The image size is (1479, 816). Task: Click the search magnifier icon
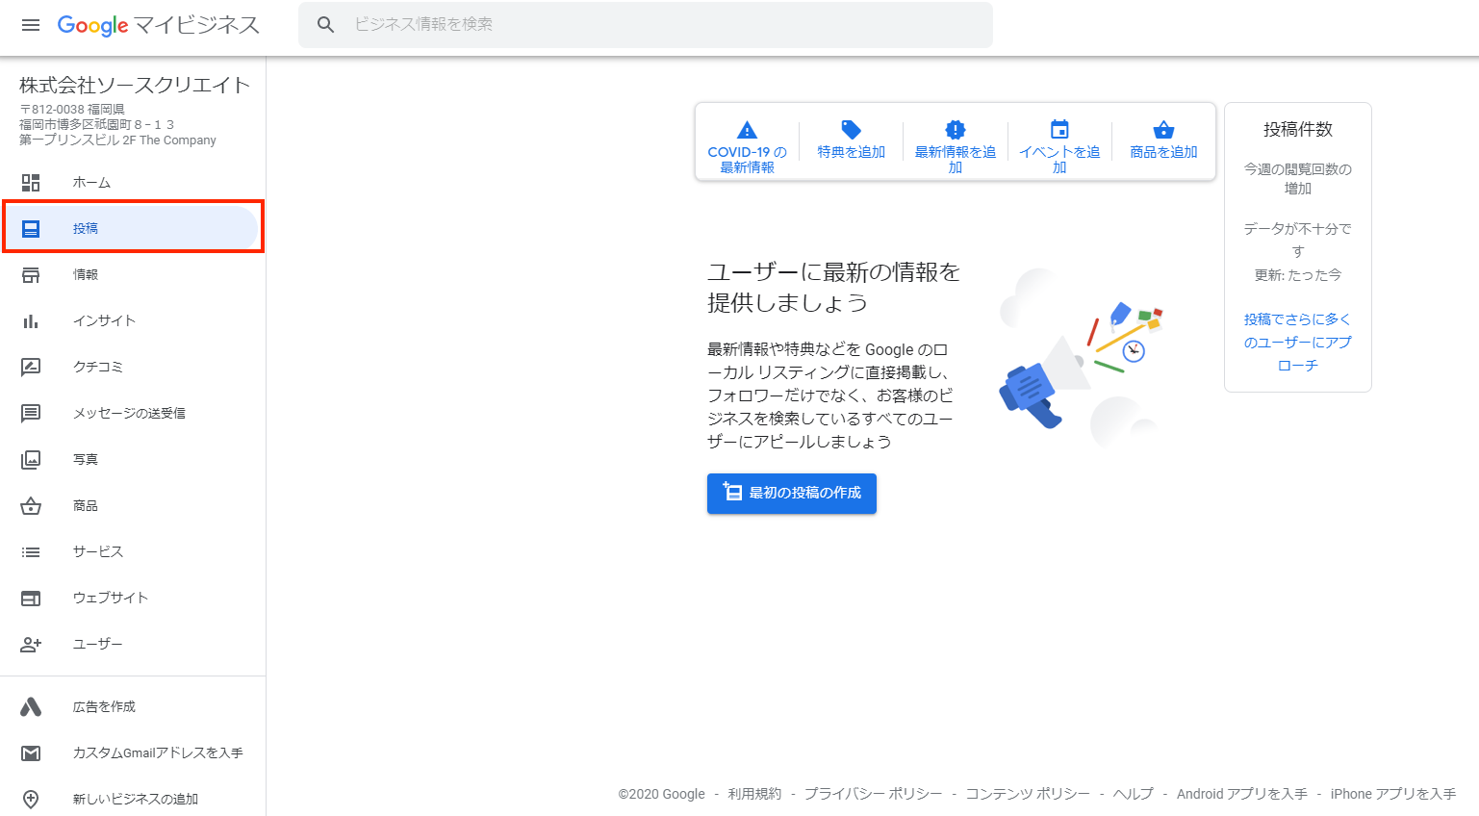point(326,25)
